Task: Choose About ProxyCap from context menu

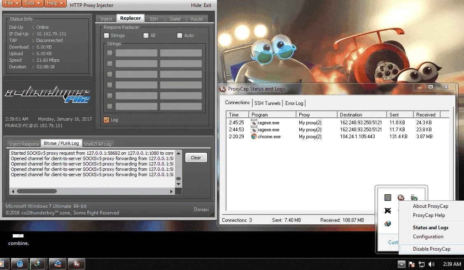Action: [431, 206]
